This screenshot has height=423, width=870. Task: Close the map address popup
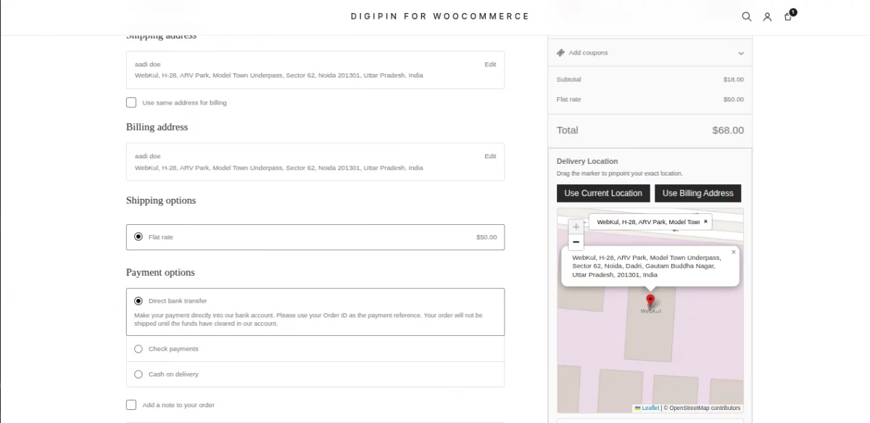(x=734, y=252)
